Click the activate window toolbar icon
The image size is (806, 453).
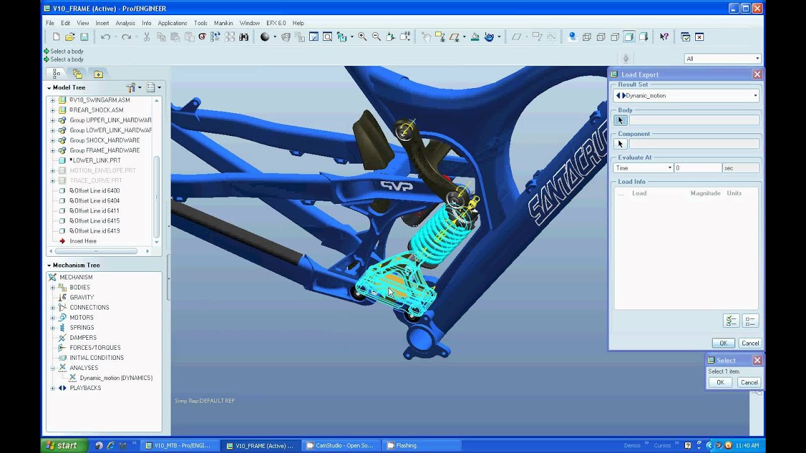tap(685, 37)
